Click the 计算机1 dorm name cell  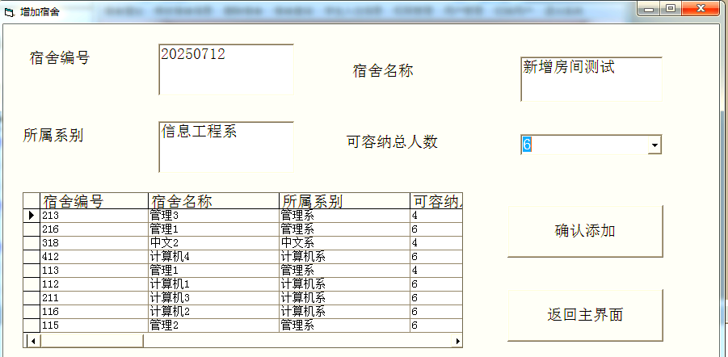(214, 284)
